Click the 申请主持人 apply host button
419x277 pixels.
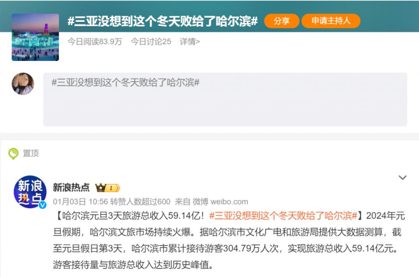pos(331,21)
